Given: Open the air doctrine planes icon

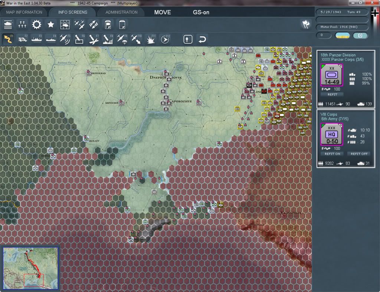Looking at the screenshot, I should [79, 24].
